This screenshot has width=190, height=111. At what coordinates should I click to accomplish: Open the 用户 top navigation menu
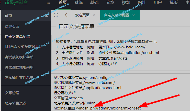pos(158,2)
